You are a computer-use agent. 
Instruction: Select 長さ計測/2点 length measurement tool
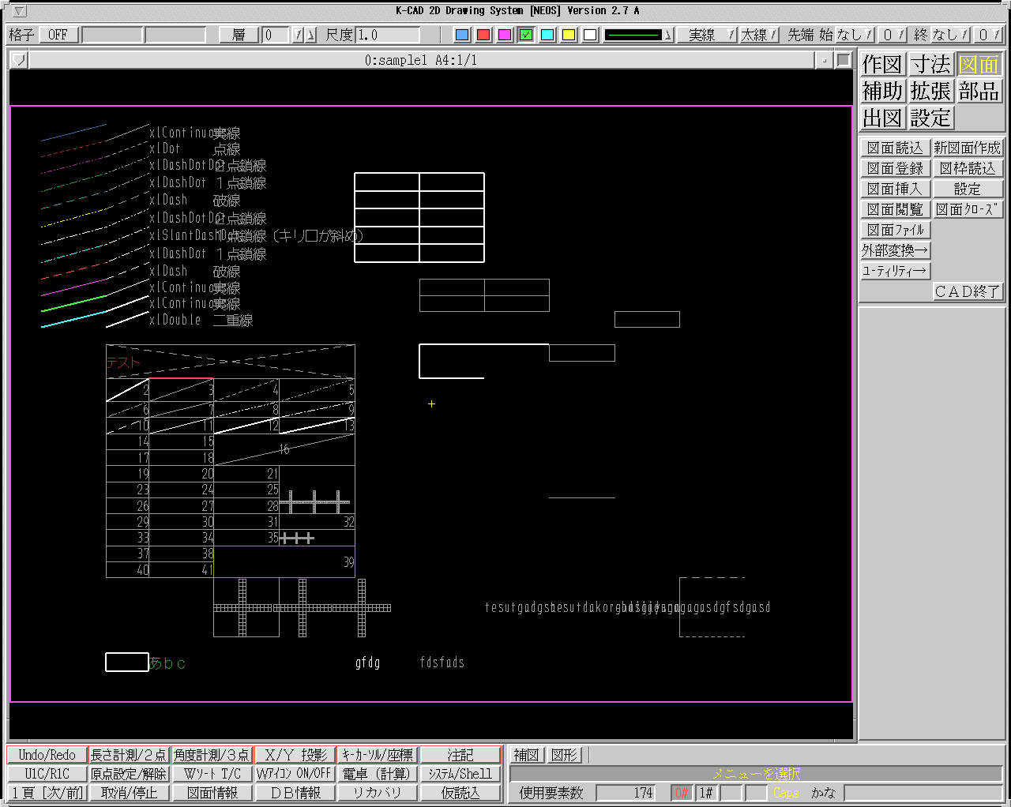click(x=128, y=755)
